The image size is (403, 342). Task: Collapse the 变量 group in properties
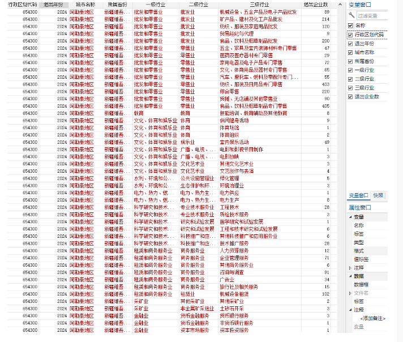[x=349, y=216]
